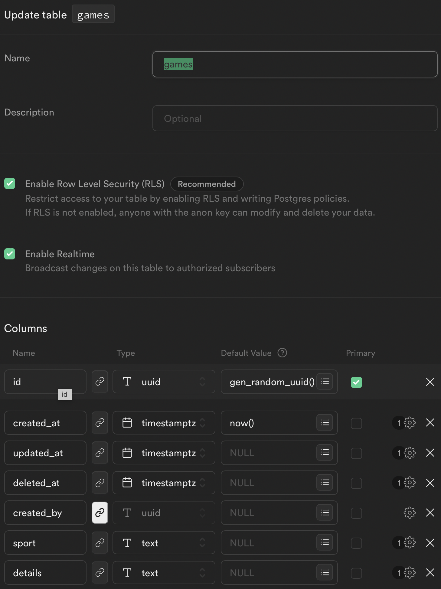The width and height of the screenshot is (441, 589).
Task: Uncheck primary key for id column
Action: coord(356,382)
